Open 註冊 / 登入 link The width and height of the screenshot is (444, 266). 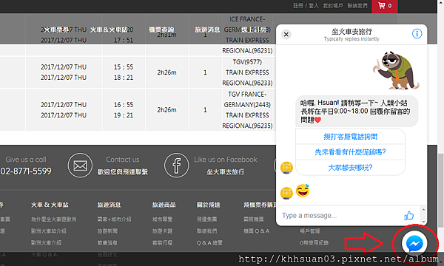[306, 6]
